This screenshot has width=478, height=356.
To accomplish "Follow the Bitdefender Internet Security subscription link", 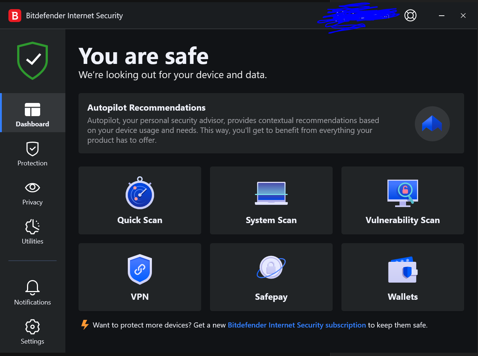I will (297, 325).
